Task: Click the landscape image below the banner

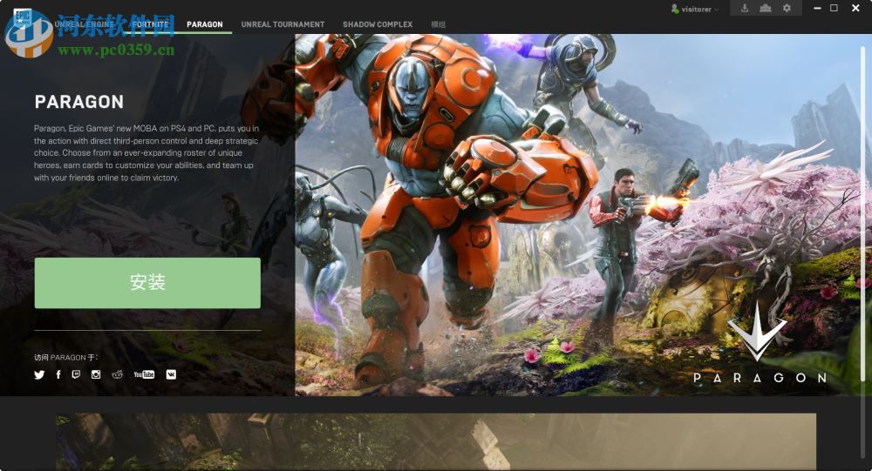Action: click(435, 441)
